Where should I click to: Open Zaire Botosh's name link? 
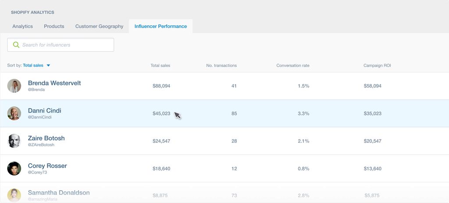pos(46,138)
